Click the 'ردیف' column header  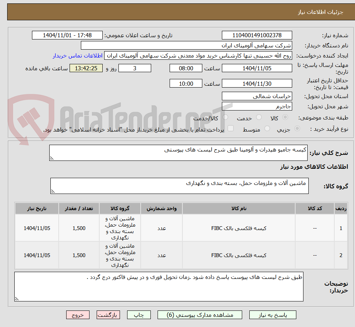341,209
